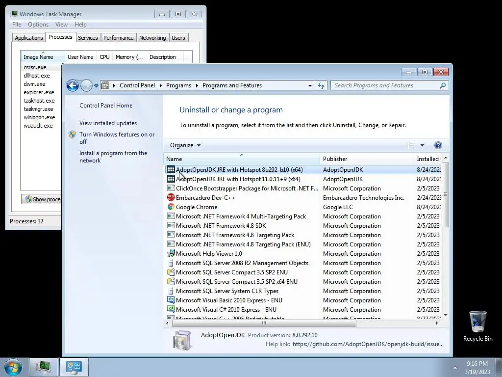Click Task Manager icon on taskbar

coord(44,367)
